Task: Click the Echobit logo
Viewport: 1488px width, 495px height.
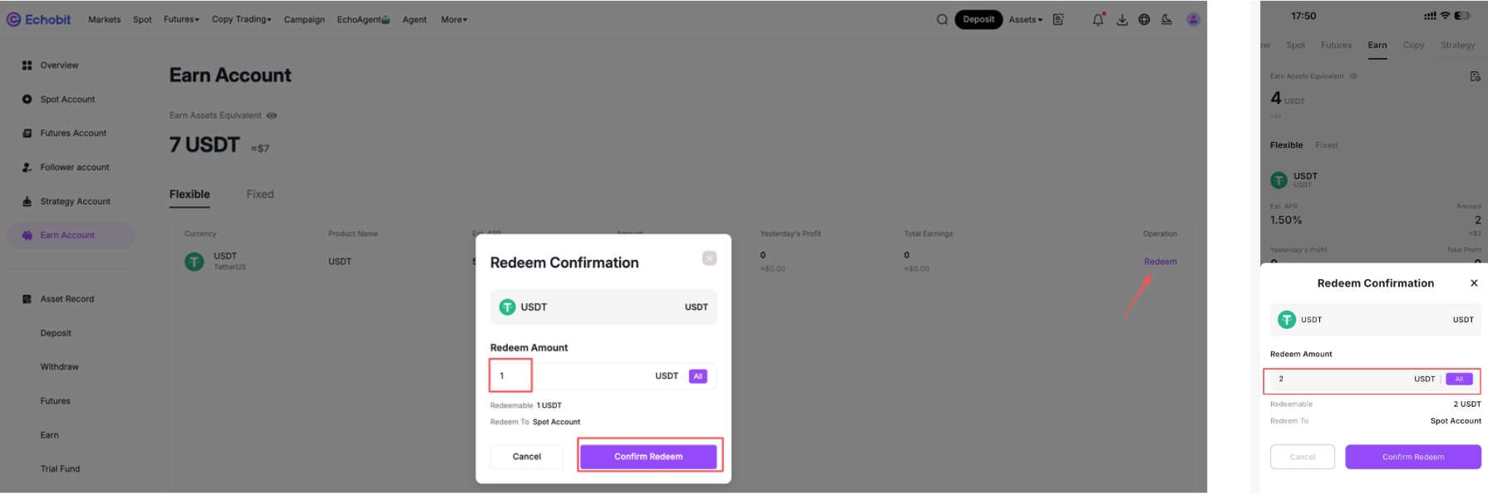Action: click(x=38, y=19)
